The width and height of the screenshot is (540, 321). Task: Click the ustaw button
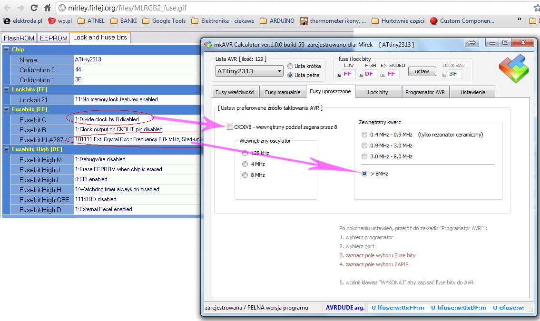422,71
